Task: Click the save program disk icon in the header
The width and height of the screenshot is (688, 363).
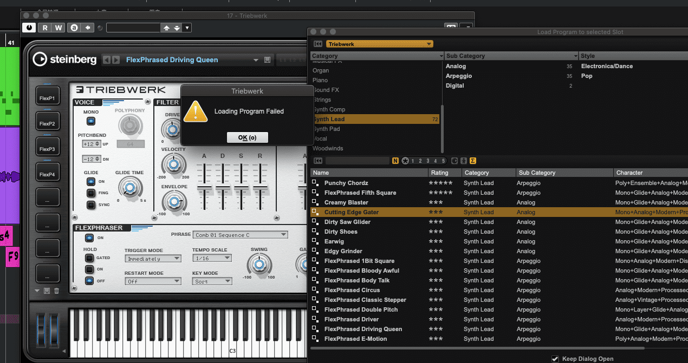Action: point(267,60)
